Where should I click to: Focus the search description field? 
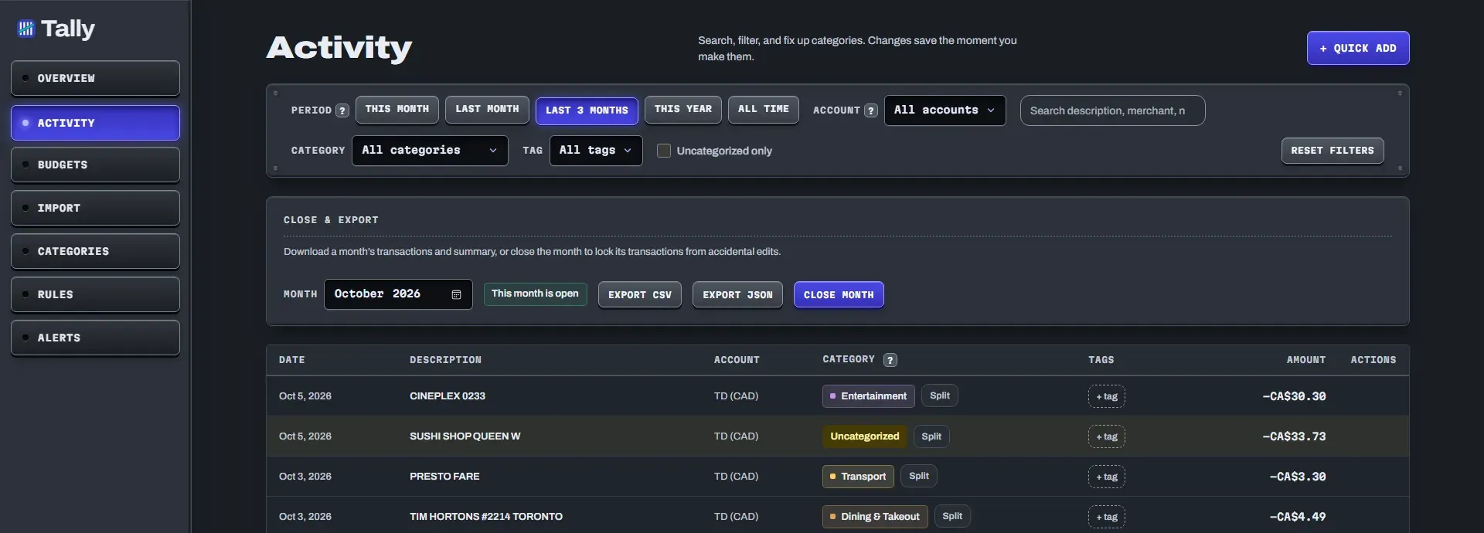[1112, 110]
